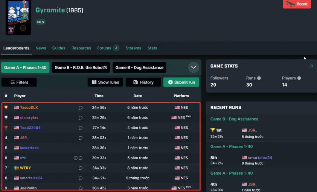
Task: Open TascoDLX's player profile
Action: 29,108
